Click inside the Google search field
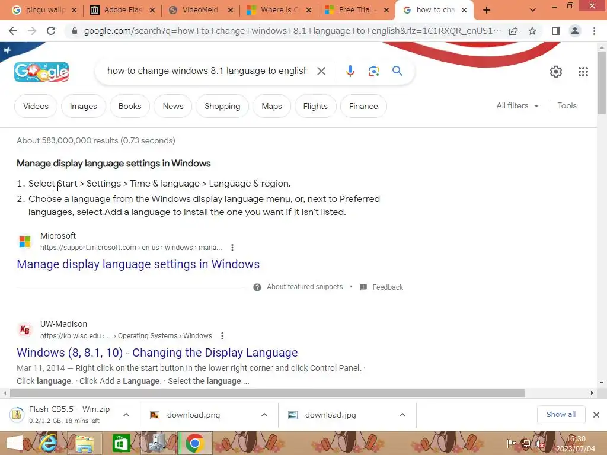This screenshot has height=455, width=607. coord(207,71)
